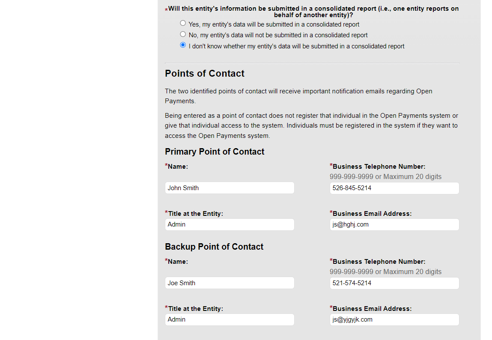Click the 'Primary Point of Contact' heading
The width and height of the screenshot is (492, 340).
tap(215, 152)
